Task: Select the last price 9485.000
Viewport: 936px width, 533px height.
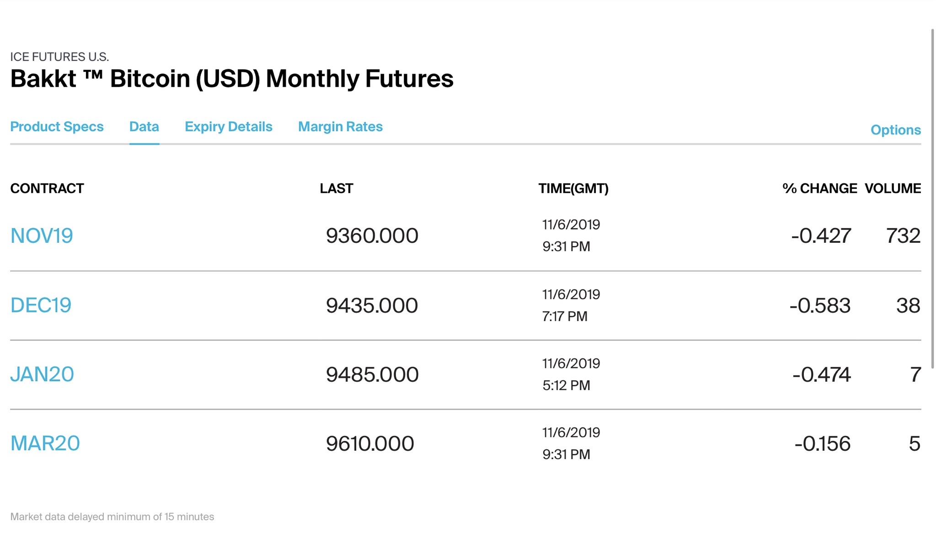Action: tap(372, 374)
